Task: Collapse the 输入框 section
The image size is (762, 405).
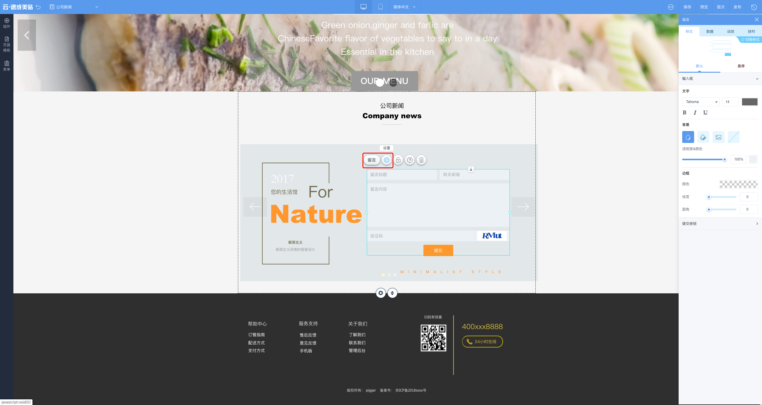Action: [x=720, y=79]
